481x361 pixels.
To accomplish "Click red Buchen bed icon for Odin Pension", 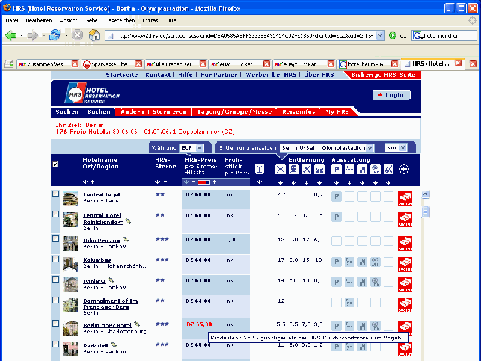I will pyautogui.click(x=405, y=242).
